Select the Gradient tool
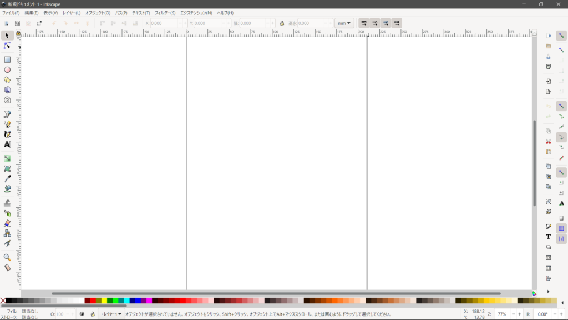 click(x=7, y=158)
